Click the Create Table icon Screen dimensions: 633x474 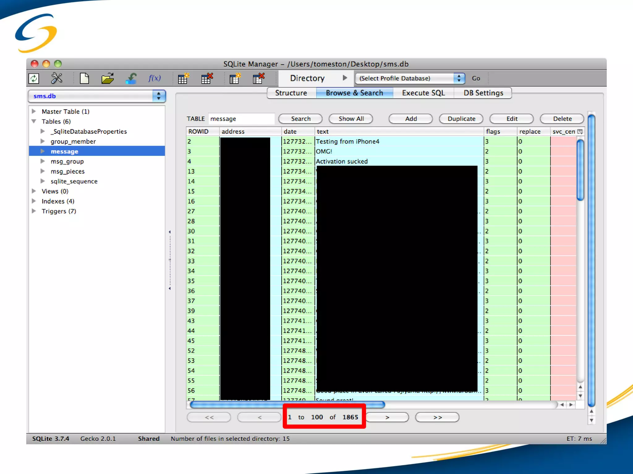183,78
